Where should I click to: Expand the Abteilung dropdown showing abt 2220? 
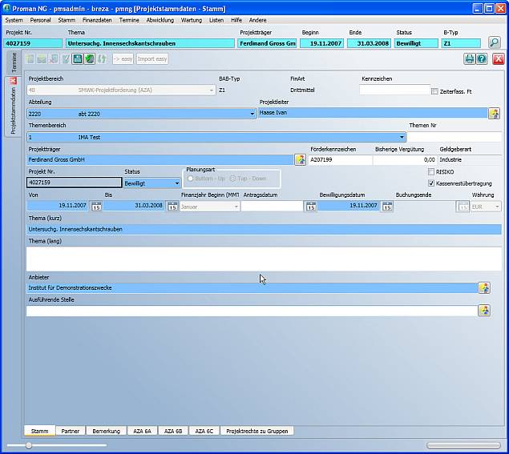pyautogui.click(x=252, y=114)
